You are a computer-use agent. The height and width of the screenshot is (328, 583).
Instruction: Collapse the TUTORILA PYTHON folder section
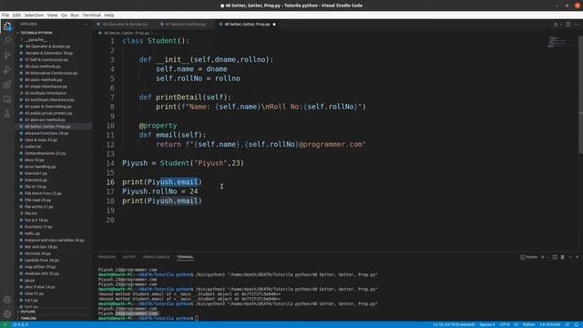(36, 33)
